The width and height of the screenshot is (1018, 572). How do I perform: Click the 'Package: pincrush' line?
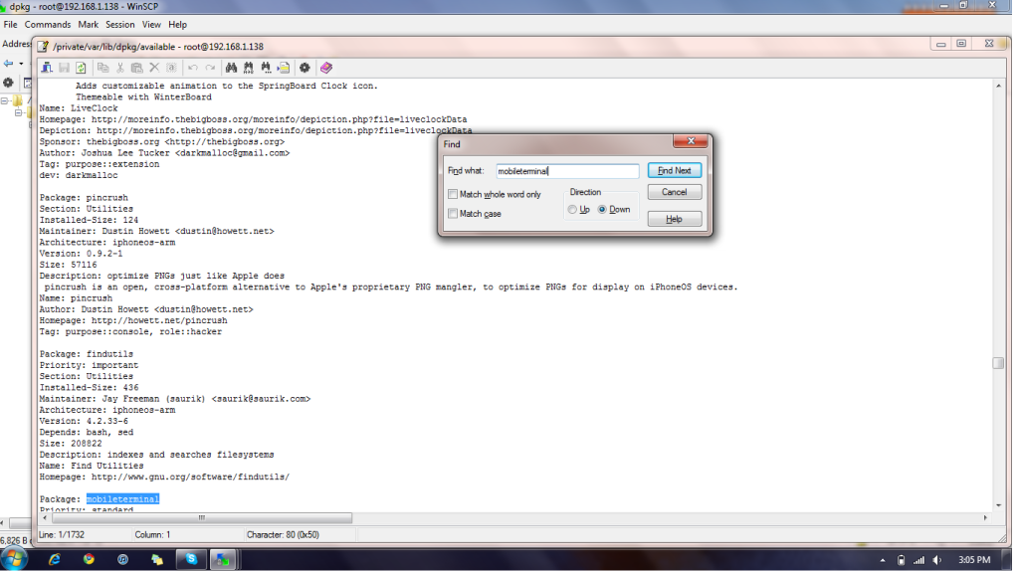[x=84, y=198]
